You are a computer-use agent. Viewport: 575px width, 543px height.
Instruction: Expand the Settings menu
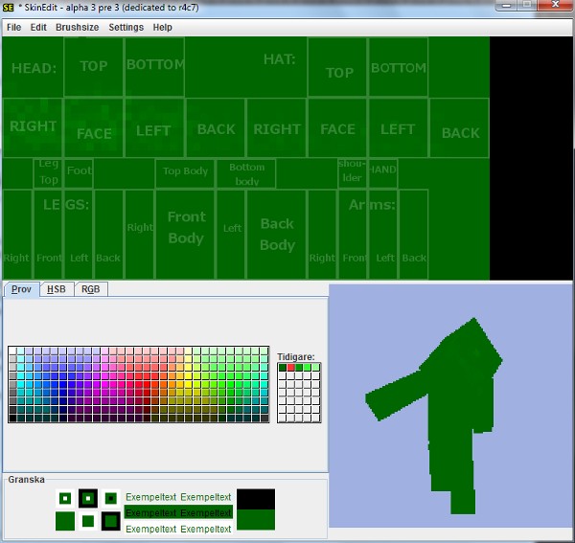(x=126, y=28)
